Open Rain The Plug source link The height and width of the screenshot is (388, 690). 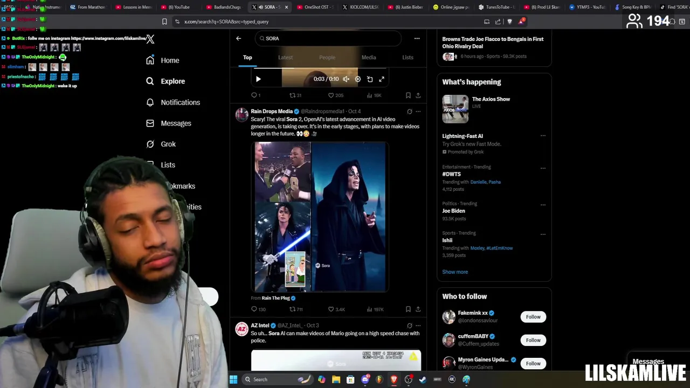275,298
